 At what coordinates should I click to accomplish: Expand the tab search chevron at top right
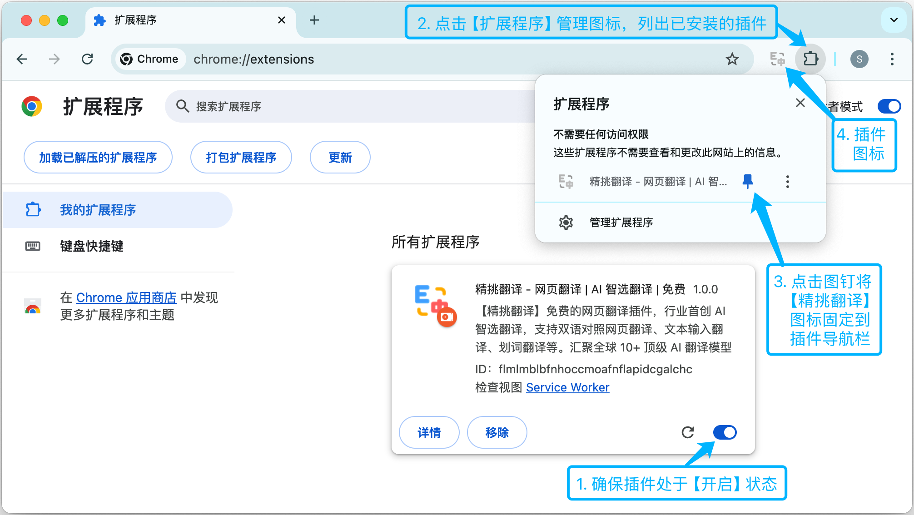click(x=894, y=20)
